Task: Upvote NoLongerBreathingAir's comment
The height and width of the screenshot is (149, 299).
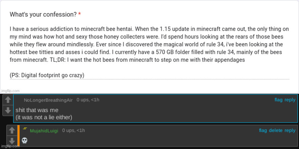Action: [8, 100]
